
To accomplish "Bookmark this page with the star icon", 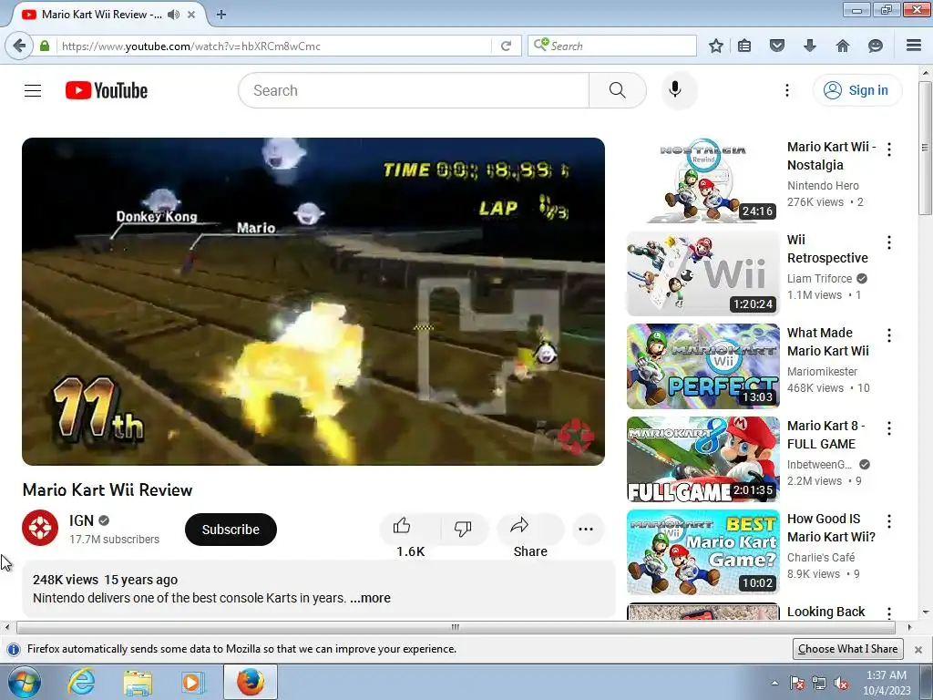I will click(716, 46).
